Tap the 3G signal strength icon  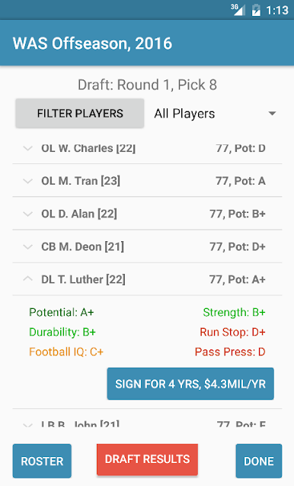pyautogui.click(x=238, y=10)
